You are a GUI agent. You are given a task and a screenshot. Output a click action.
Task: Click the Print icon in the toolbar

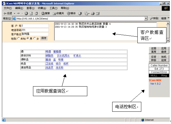[93, 13]
